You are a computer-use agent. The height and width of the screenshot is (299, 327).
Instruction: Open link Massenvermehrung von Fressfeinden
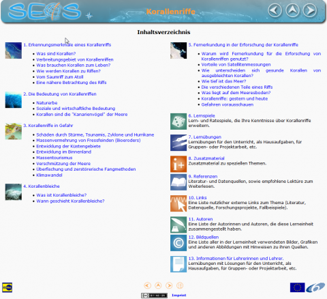click(89, 141)
